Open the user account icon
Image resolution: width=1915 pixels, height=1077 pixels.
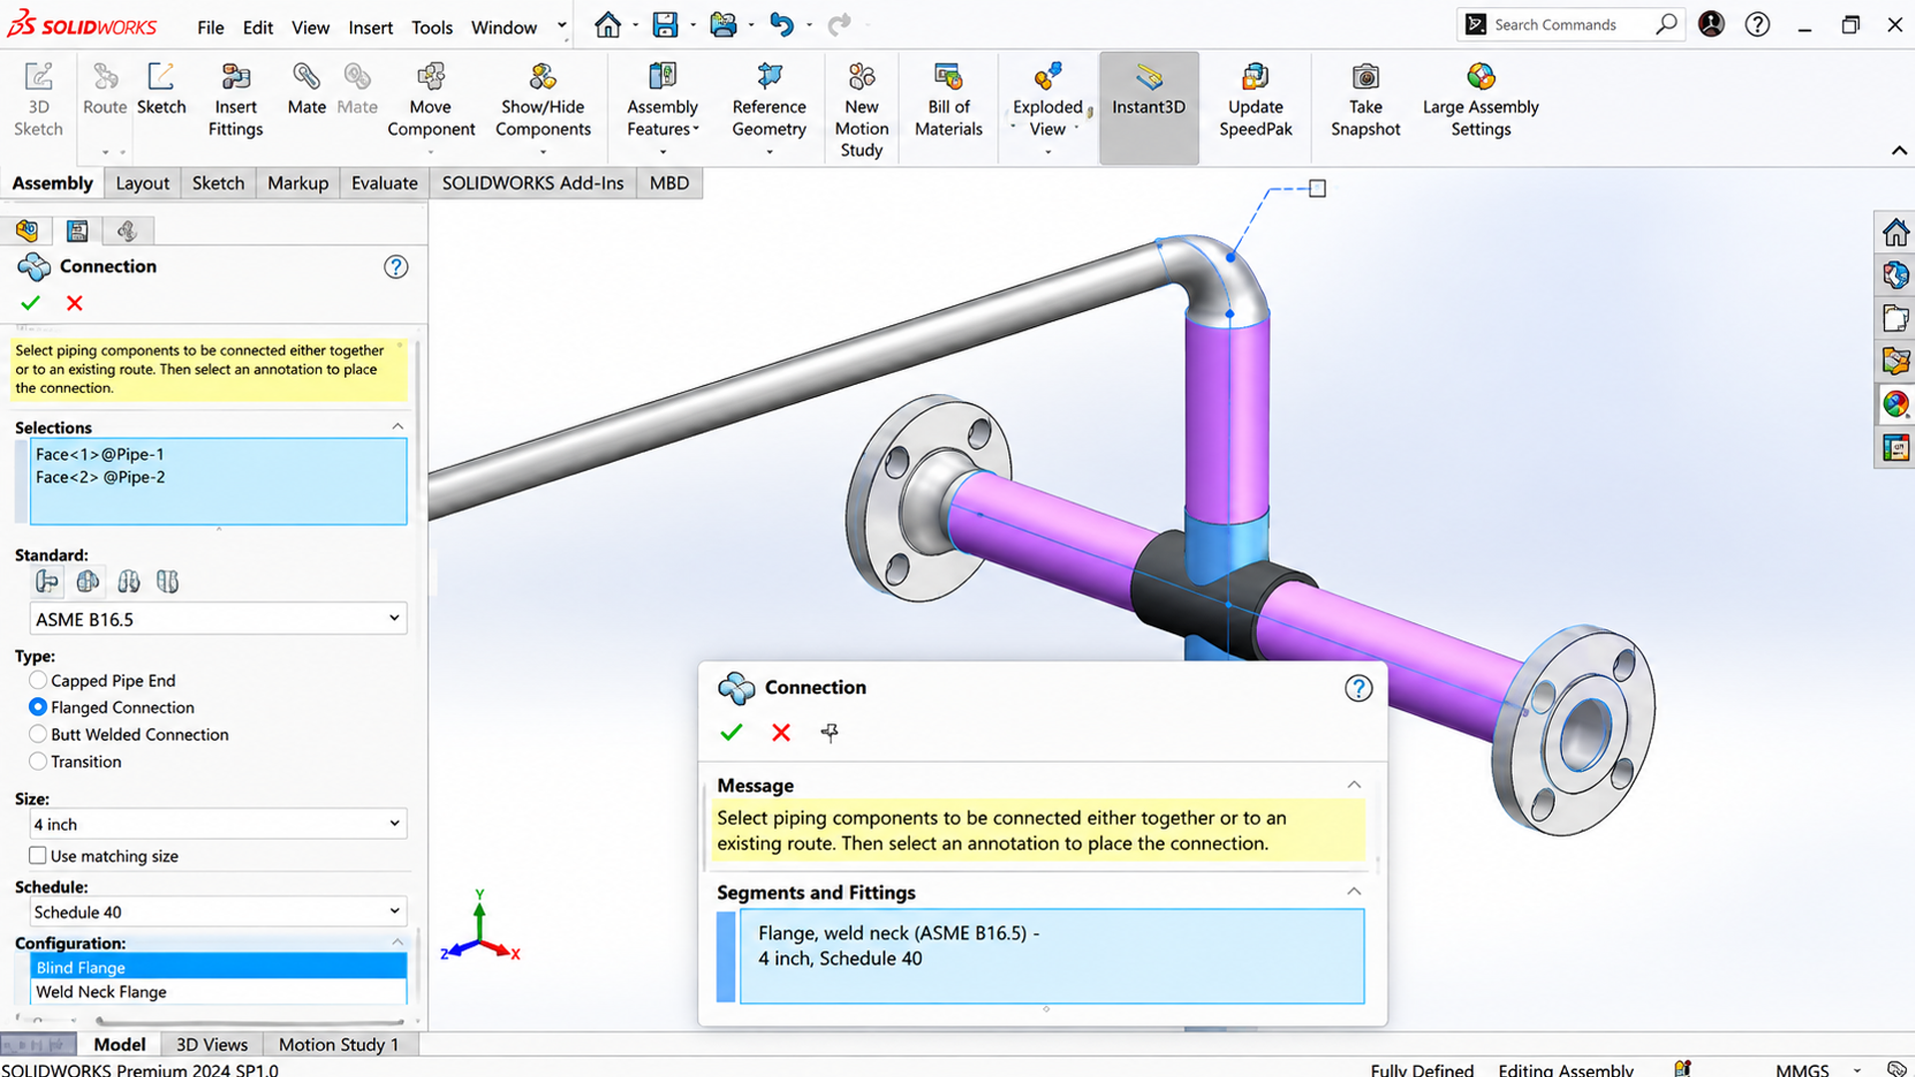tap(1712, 25)
